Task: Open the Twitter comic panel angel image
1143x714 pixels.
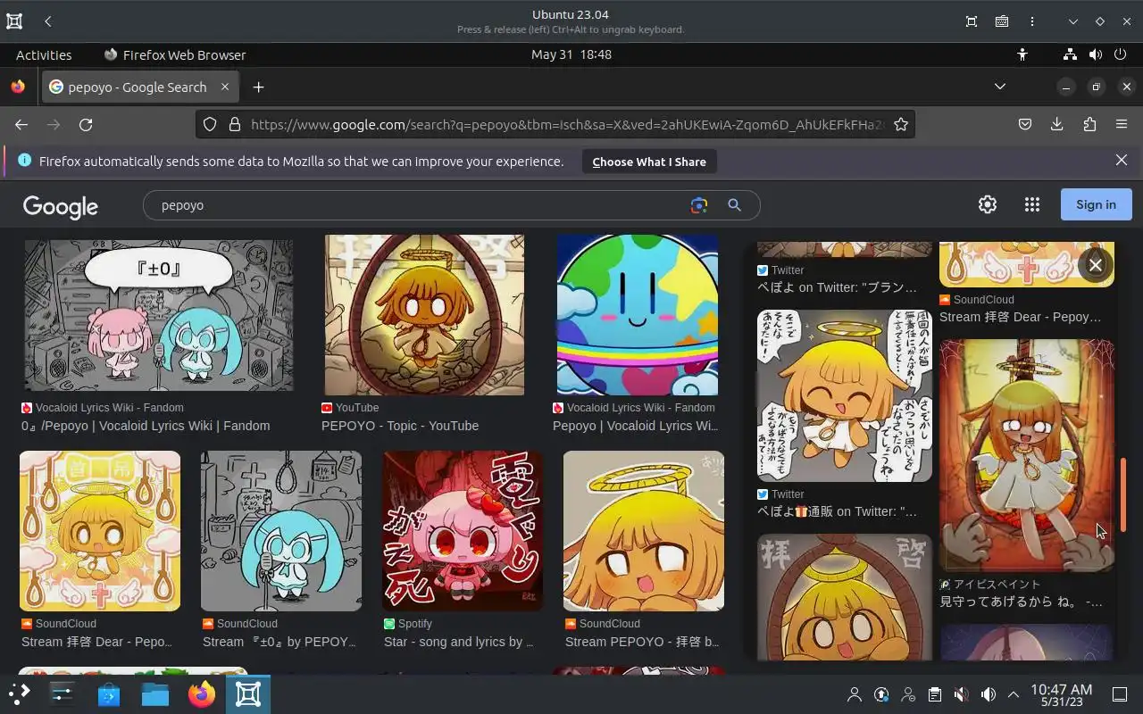Action: 845,395
